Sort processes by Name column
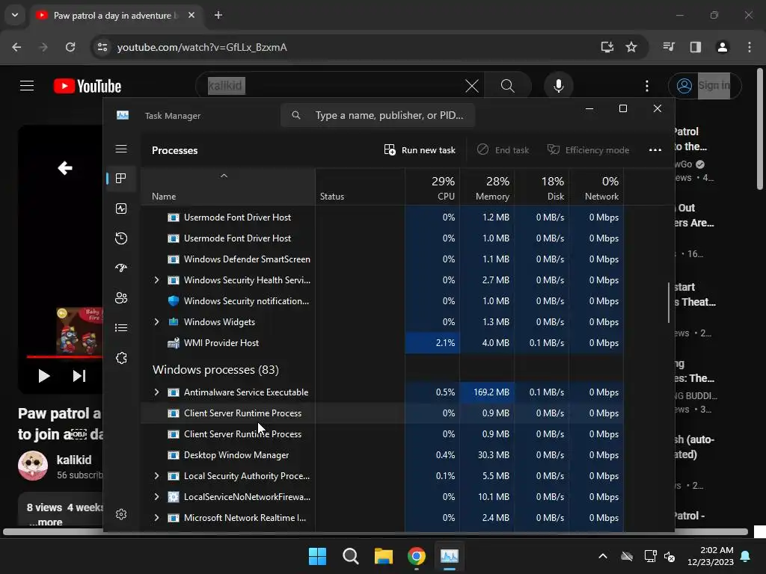 point(227,187)
